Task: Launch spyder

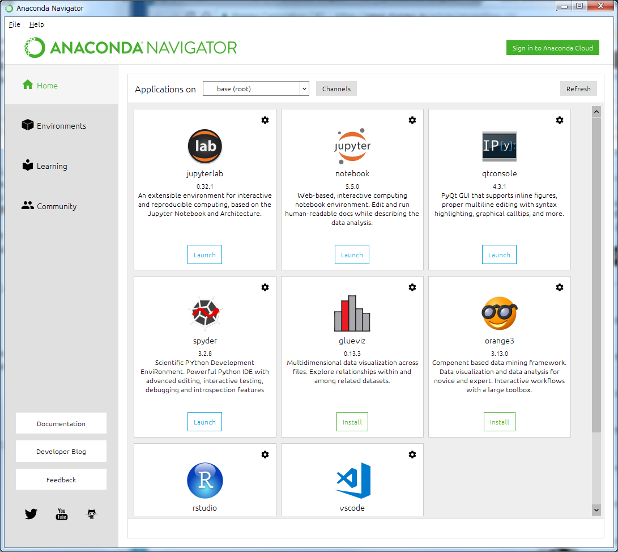Action: coord(204,422)
